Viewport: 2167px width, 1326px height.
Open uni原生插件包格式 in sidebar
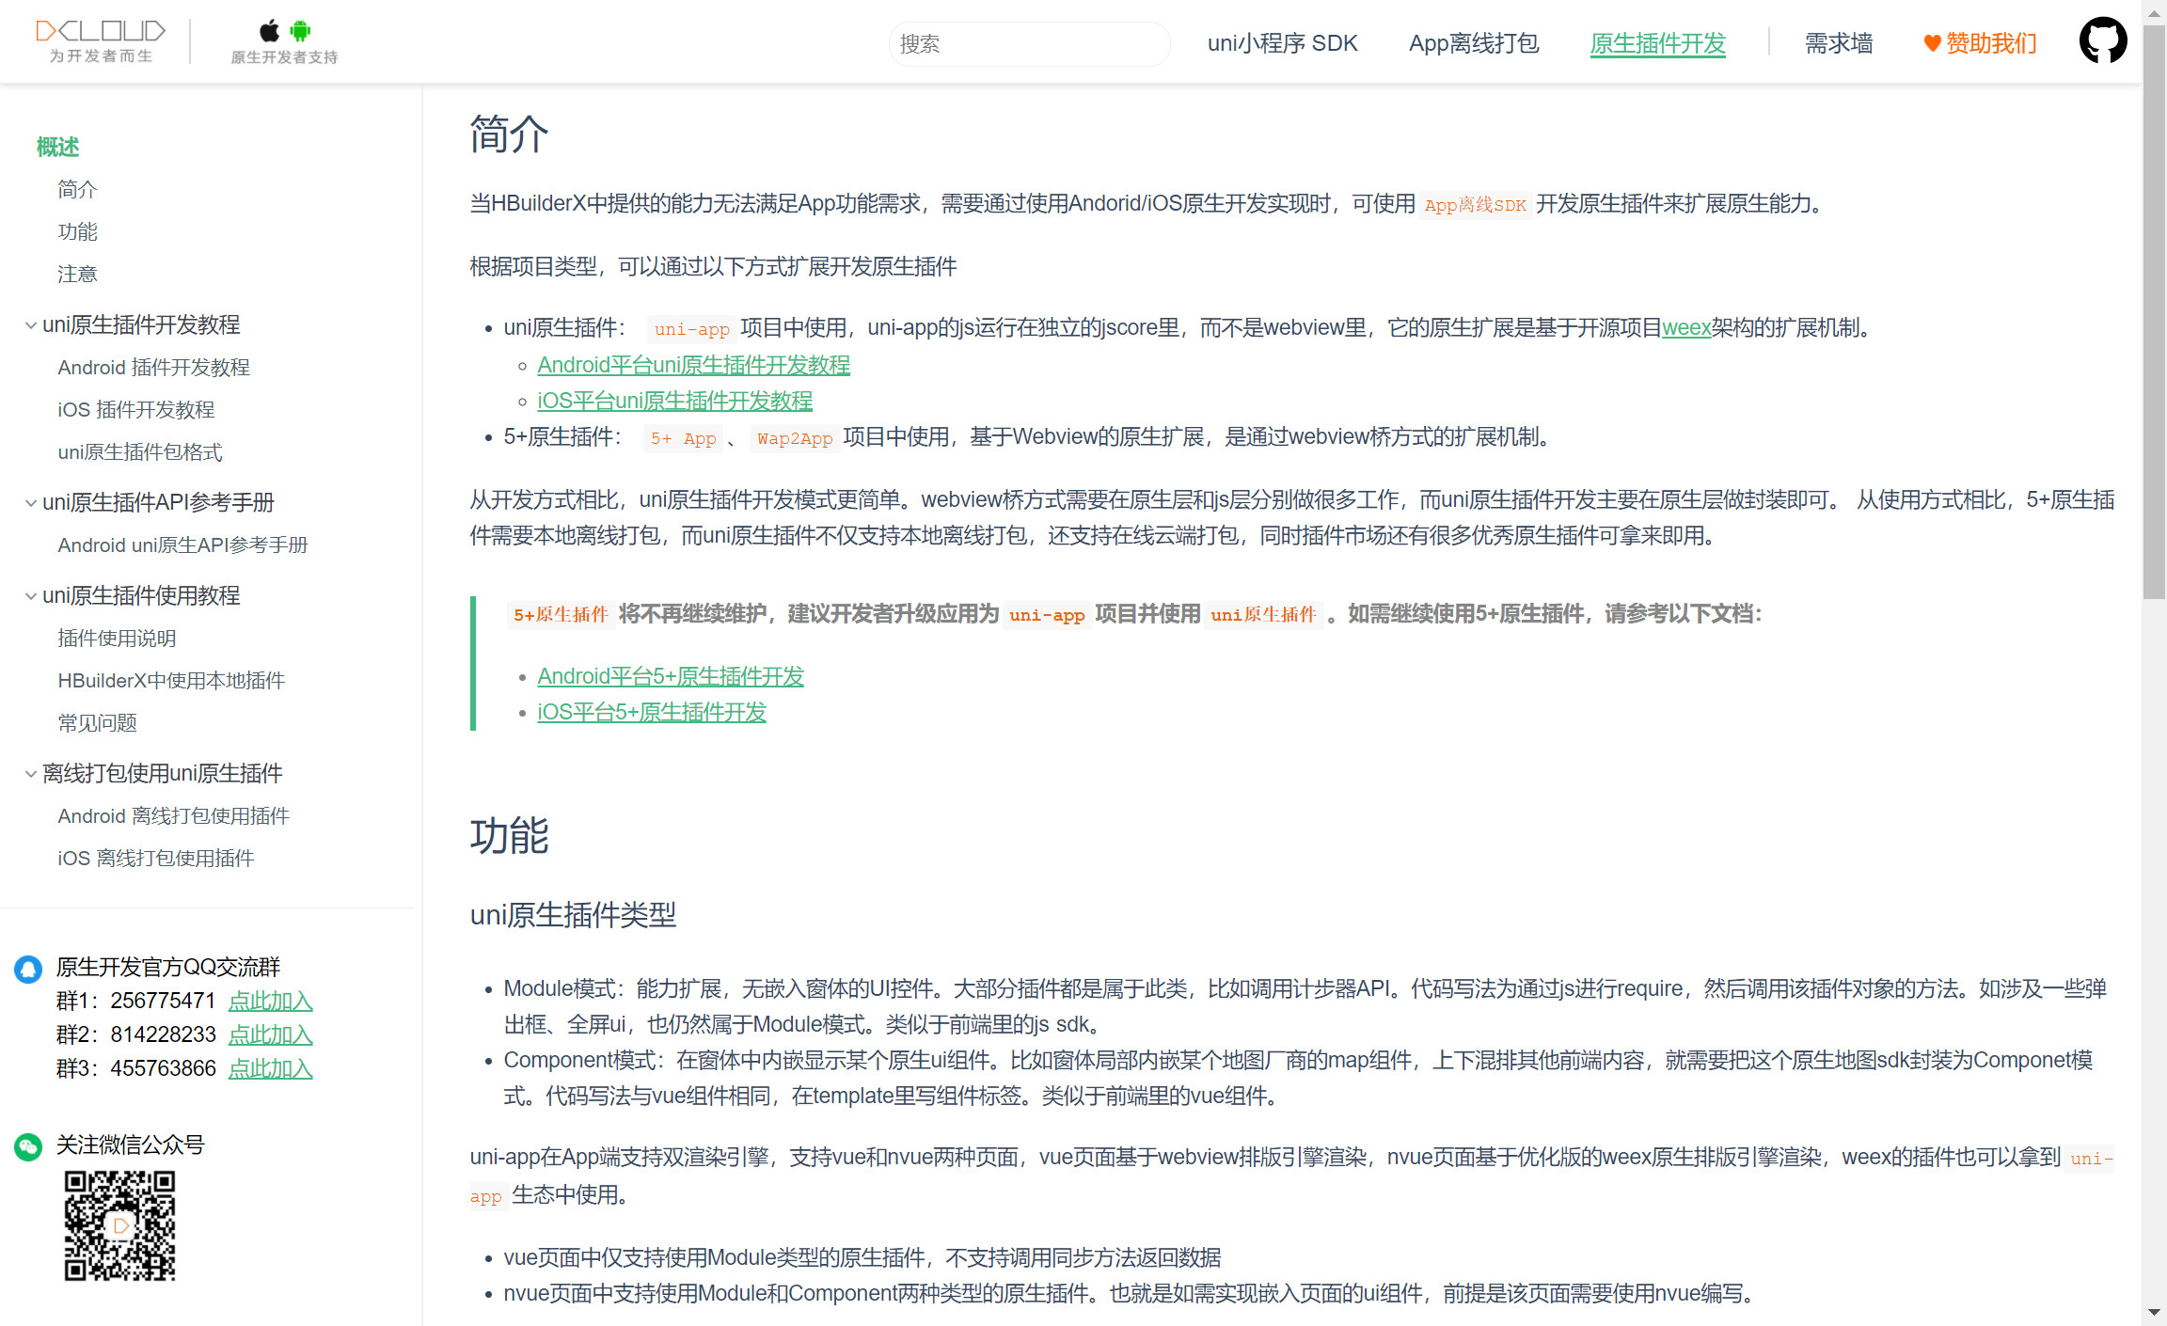coord(140,451)
